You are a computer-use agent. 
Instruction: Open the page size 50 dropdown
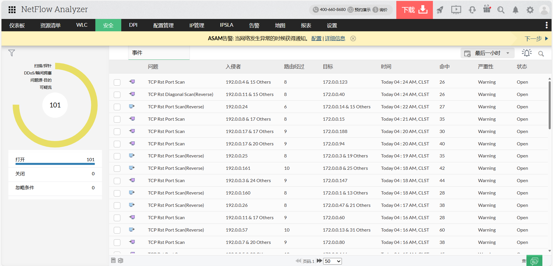pos(332,261)
